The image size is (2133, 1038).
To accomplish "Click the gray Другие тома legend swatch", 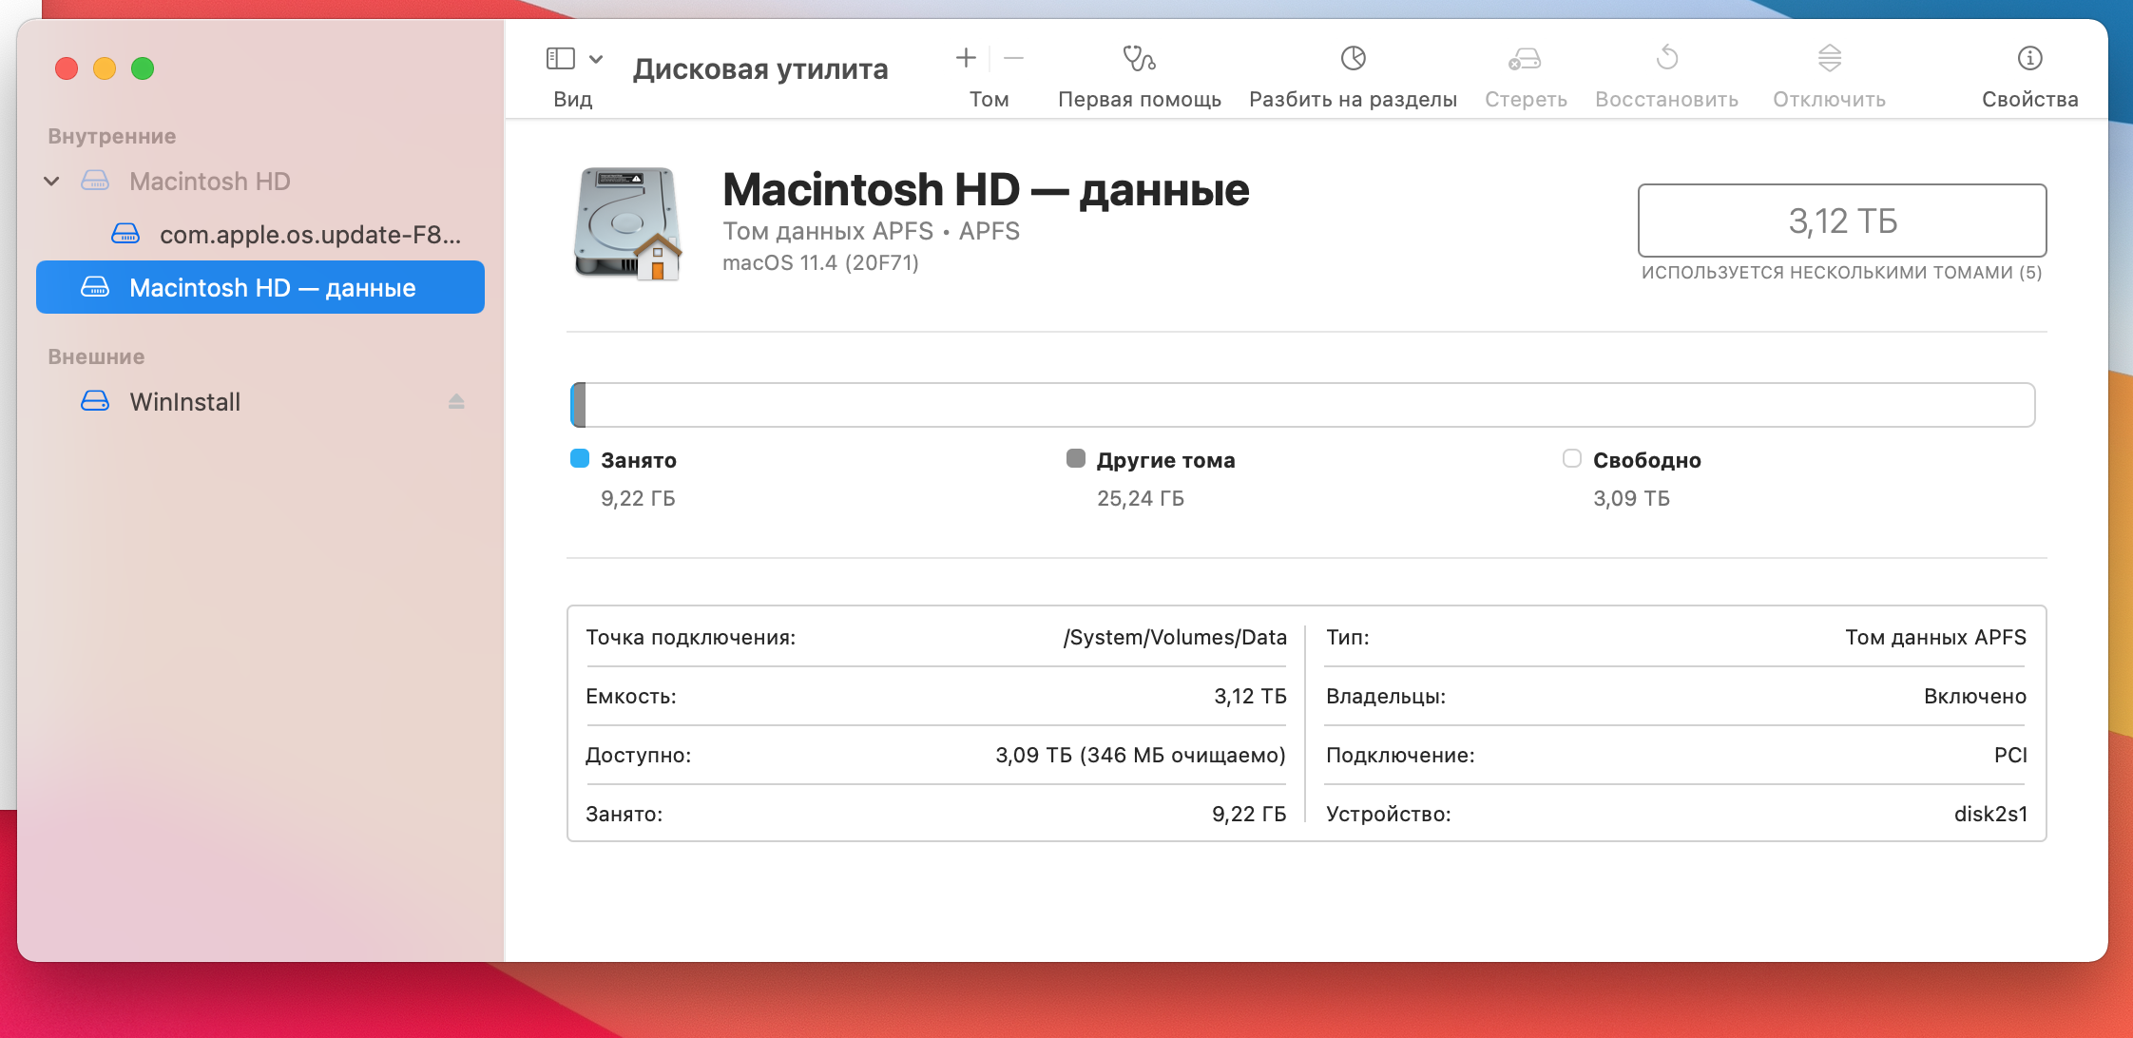I will 1076,459.
